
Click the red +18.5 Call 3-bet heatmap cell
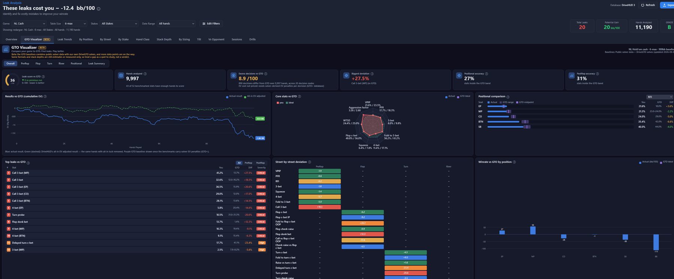[320, 207]
